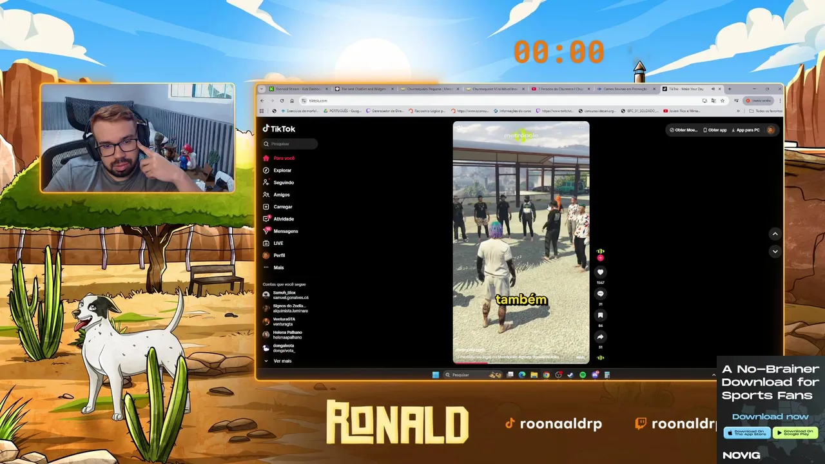The image size is (825, 464).
Task: Open the Raciocínio Lógico bookmark
Action: tap(427, 111)
